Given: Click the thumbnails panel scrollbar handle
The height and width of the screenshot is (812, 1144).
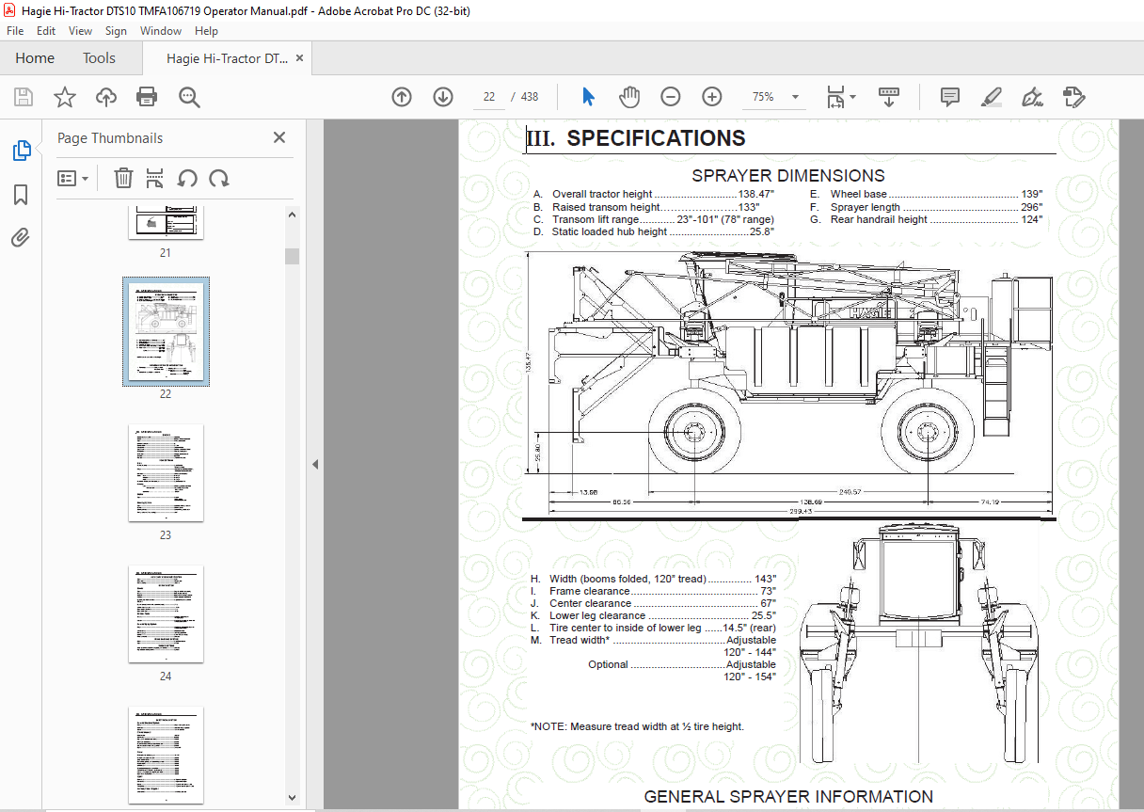Looking at the screenshot, I should pos(293,256).
